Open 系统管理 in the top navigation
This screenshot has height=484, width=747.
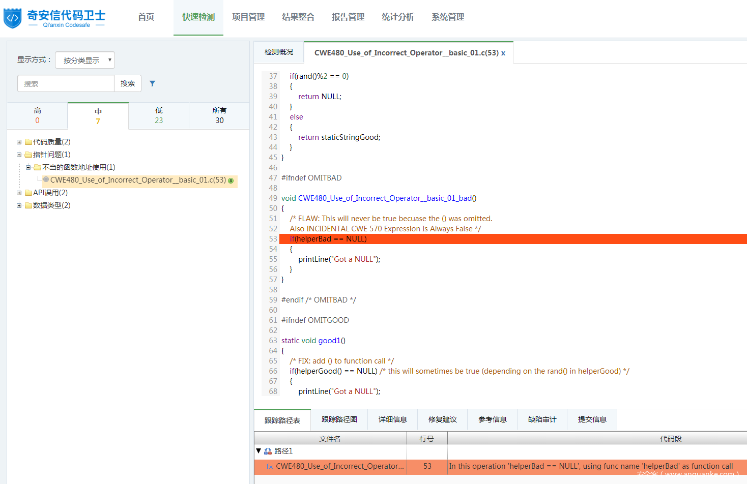(448, 17)
